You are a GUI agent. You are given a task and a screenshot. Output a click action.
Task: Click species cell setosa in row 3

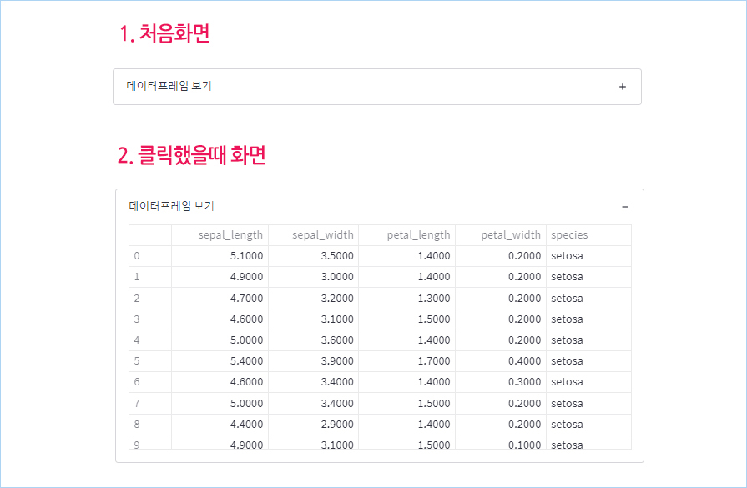click(x=588, y=319)
